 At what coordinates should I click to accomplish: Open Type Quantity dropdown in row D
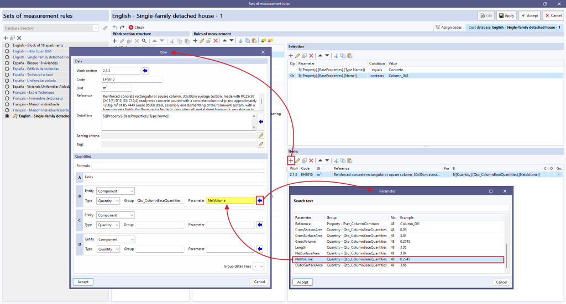point(108,249)
